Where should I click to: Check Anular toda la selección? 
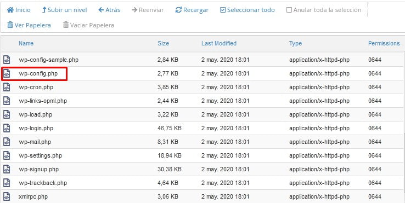[324, 10]
